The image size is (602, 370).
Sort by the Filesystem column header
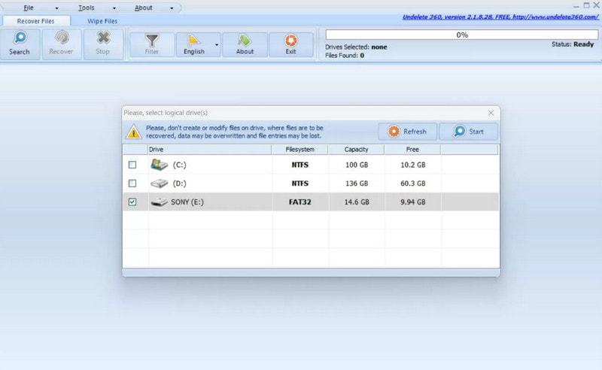pyautogui.click(x=299, y=150)
